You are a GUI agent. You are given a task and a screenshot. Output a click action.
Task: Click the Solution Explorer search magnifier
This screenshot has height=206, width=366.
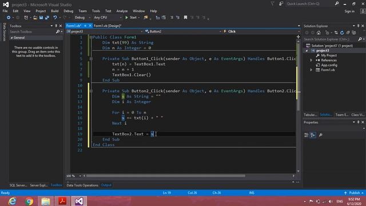click(360, 39)
